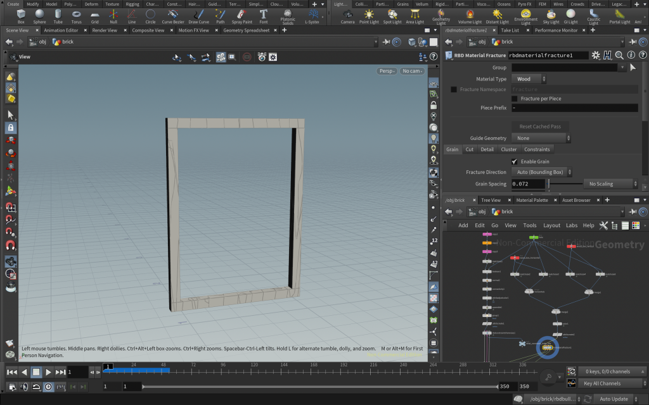Screen dimensions: 649x405
Task: Select the Null shelf tool
Action: (x=113, y=16)
